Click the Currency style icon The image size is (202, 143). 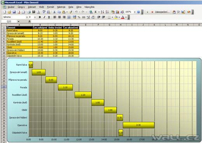pyautogui.click(x=74, y=17)
